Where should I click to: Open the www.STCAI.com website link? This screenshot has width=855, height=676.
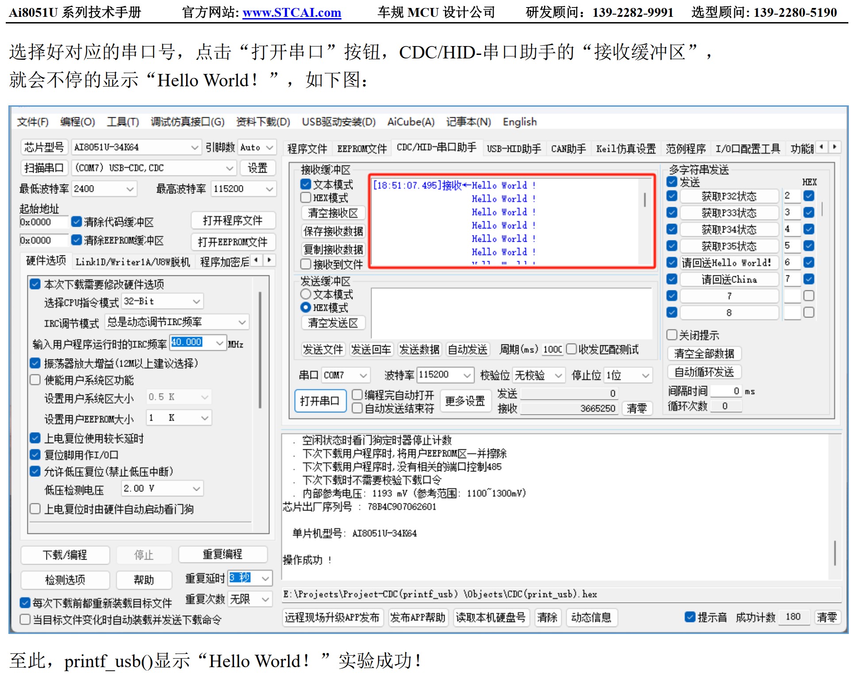click(291, 12)
